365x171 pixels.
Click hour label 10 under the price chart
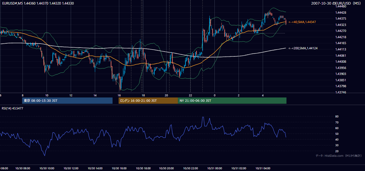coord(47,95)
